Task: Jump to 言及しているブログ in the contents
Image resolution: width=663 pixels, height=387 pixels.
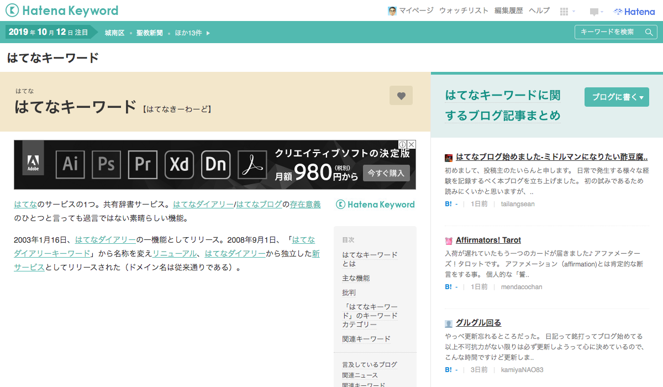Action: [x=369, y=365]
